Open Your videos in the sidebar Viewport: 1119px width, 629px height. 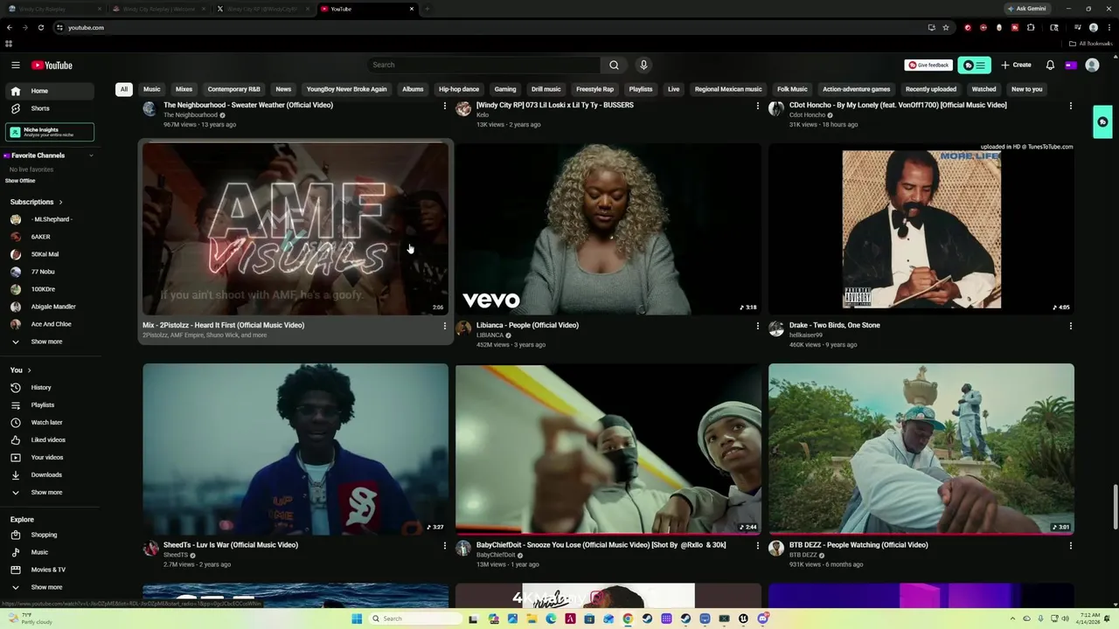click(49, 457)
